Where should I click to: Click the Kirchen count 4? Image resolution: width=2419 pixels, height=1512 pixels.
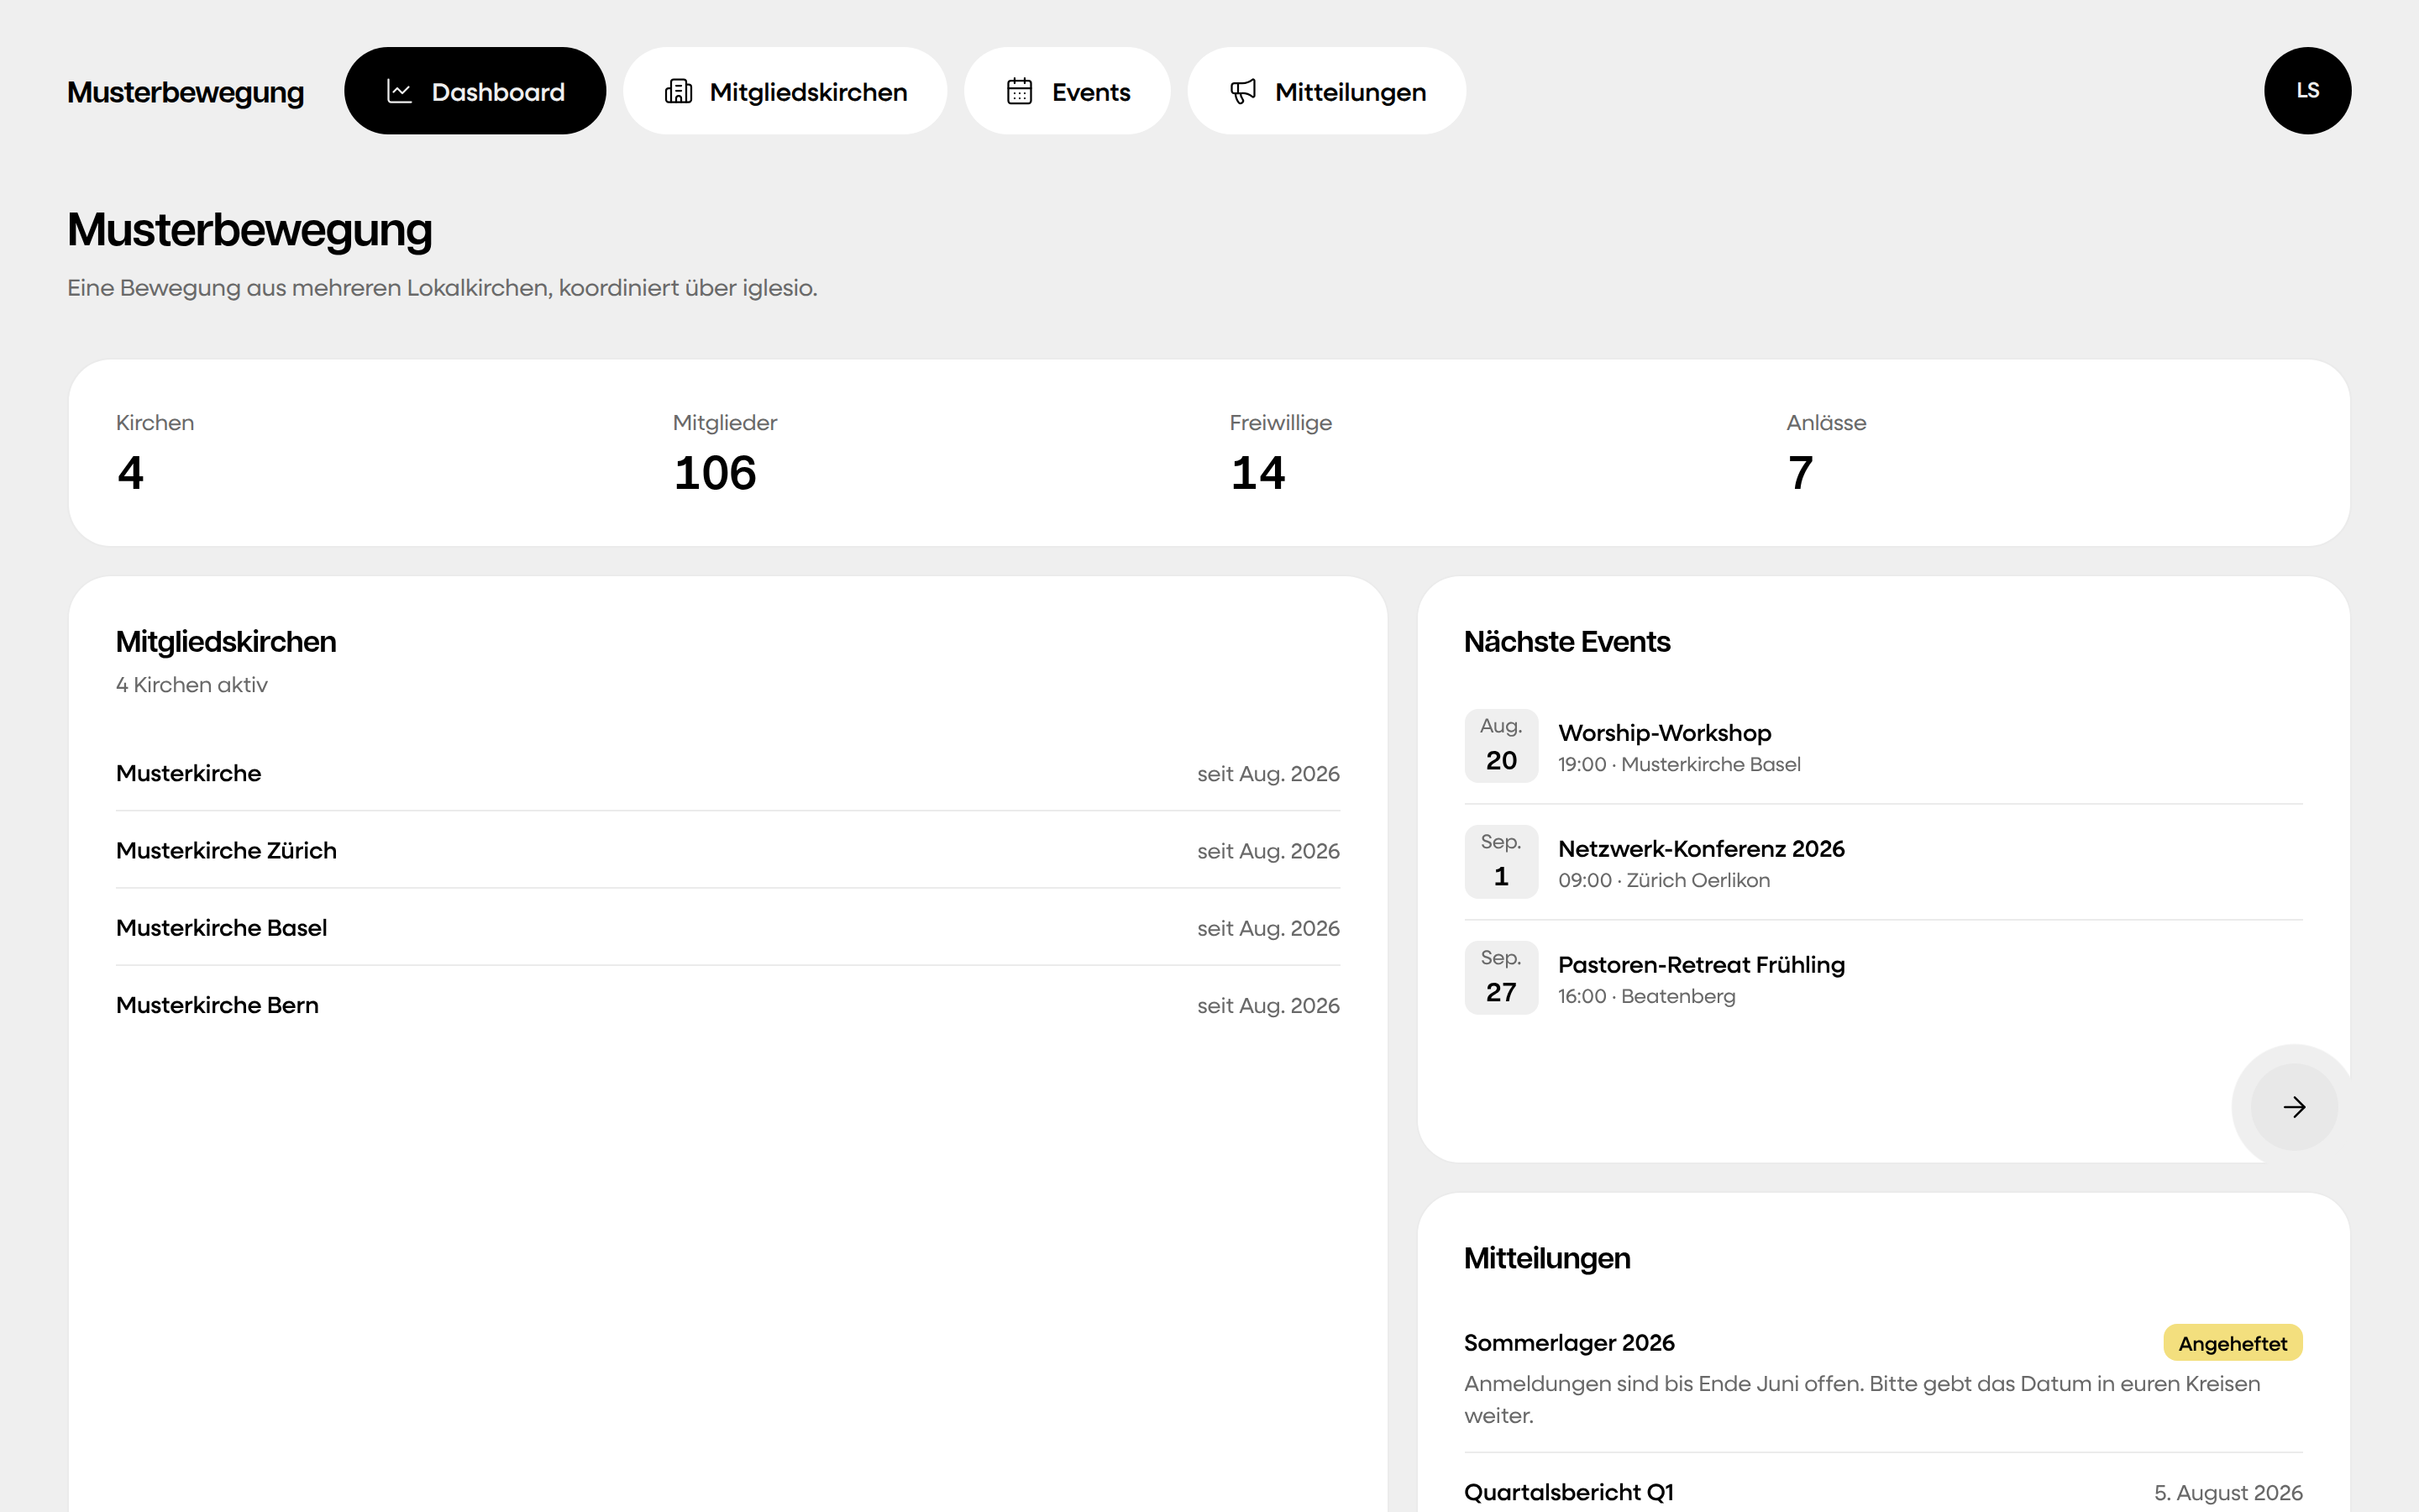(x=130, y=473)
